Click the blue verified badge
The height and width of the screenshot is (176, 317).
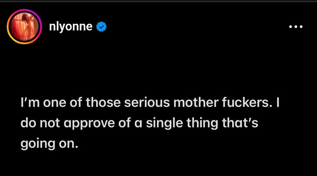[101, 27]
